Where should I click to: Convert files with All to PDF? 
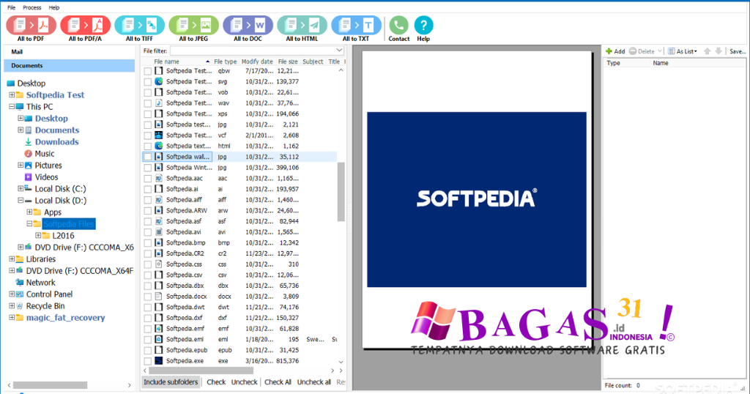tap(31, 29)
